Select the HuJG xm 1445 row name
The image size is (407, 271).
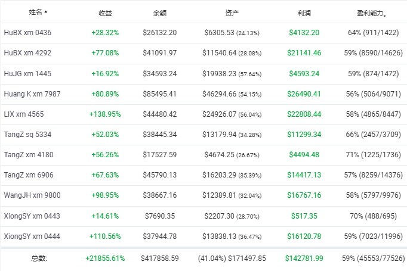pos(27,74)
